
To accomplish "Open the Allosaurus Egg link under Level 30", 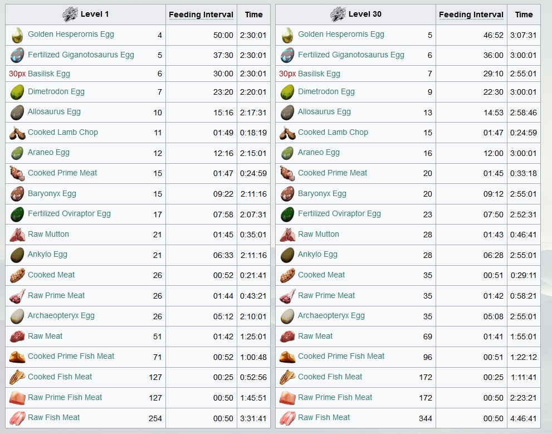I will pos(324,111).
